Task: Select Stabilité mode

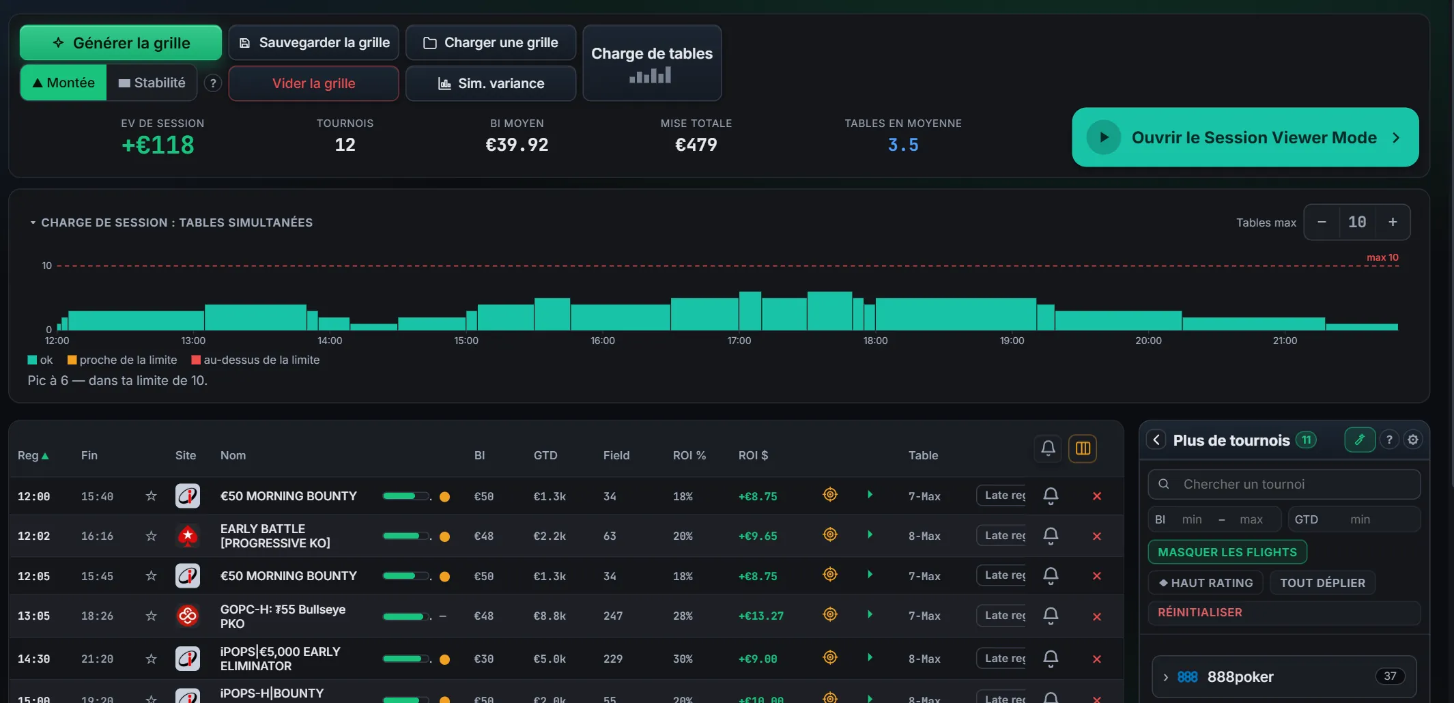Action: pos(152,83)
